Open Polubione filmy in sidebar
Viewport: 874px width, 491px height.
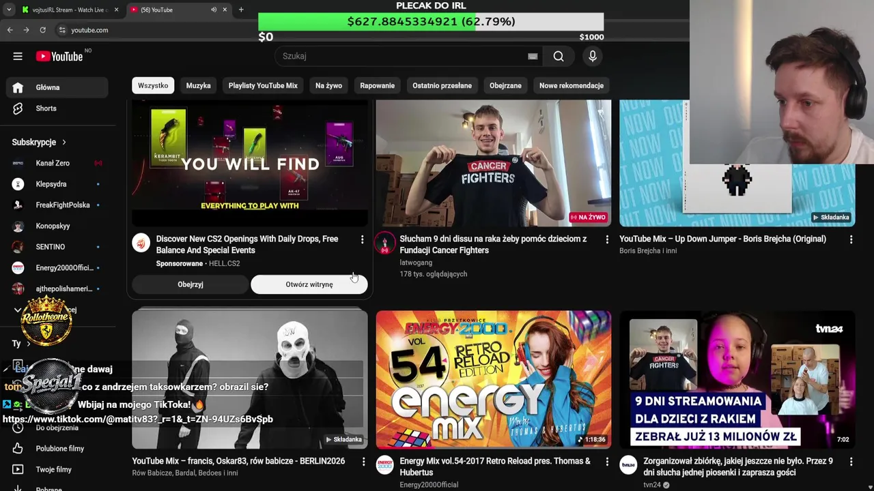point(57,449)
